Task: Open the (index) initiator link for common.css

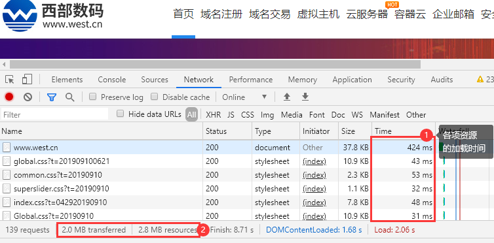Action: click(314, 175)
